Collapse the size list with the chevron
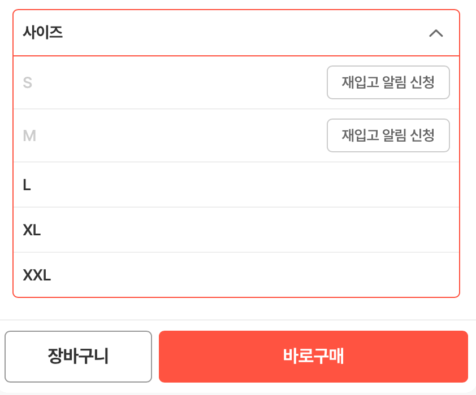The width and height of the screenshot is (476, 395). click(x=436, y=33)
